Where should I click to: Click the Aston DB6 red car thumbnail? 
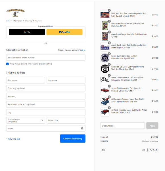pyautogui.click(x=105, y=90)
